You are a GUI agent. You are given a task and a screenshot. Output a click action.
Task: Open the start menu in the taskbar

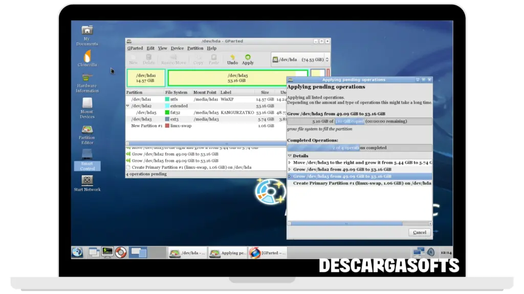point(78,252)
